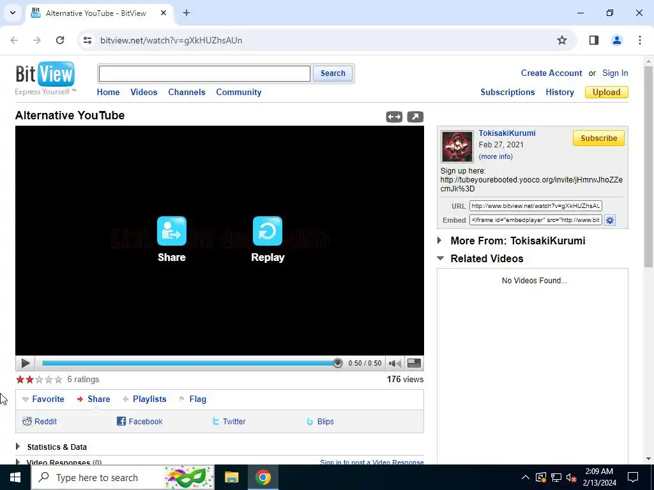Subscribe to TokisakiKurumi
This screenshot has height=490, width=654.
(x=598, y=138)
